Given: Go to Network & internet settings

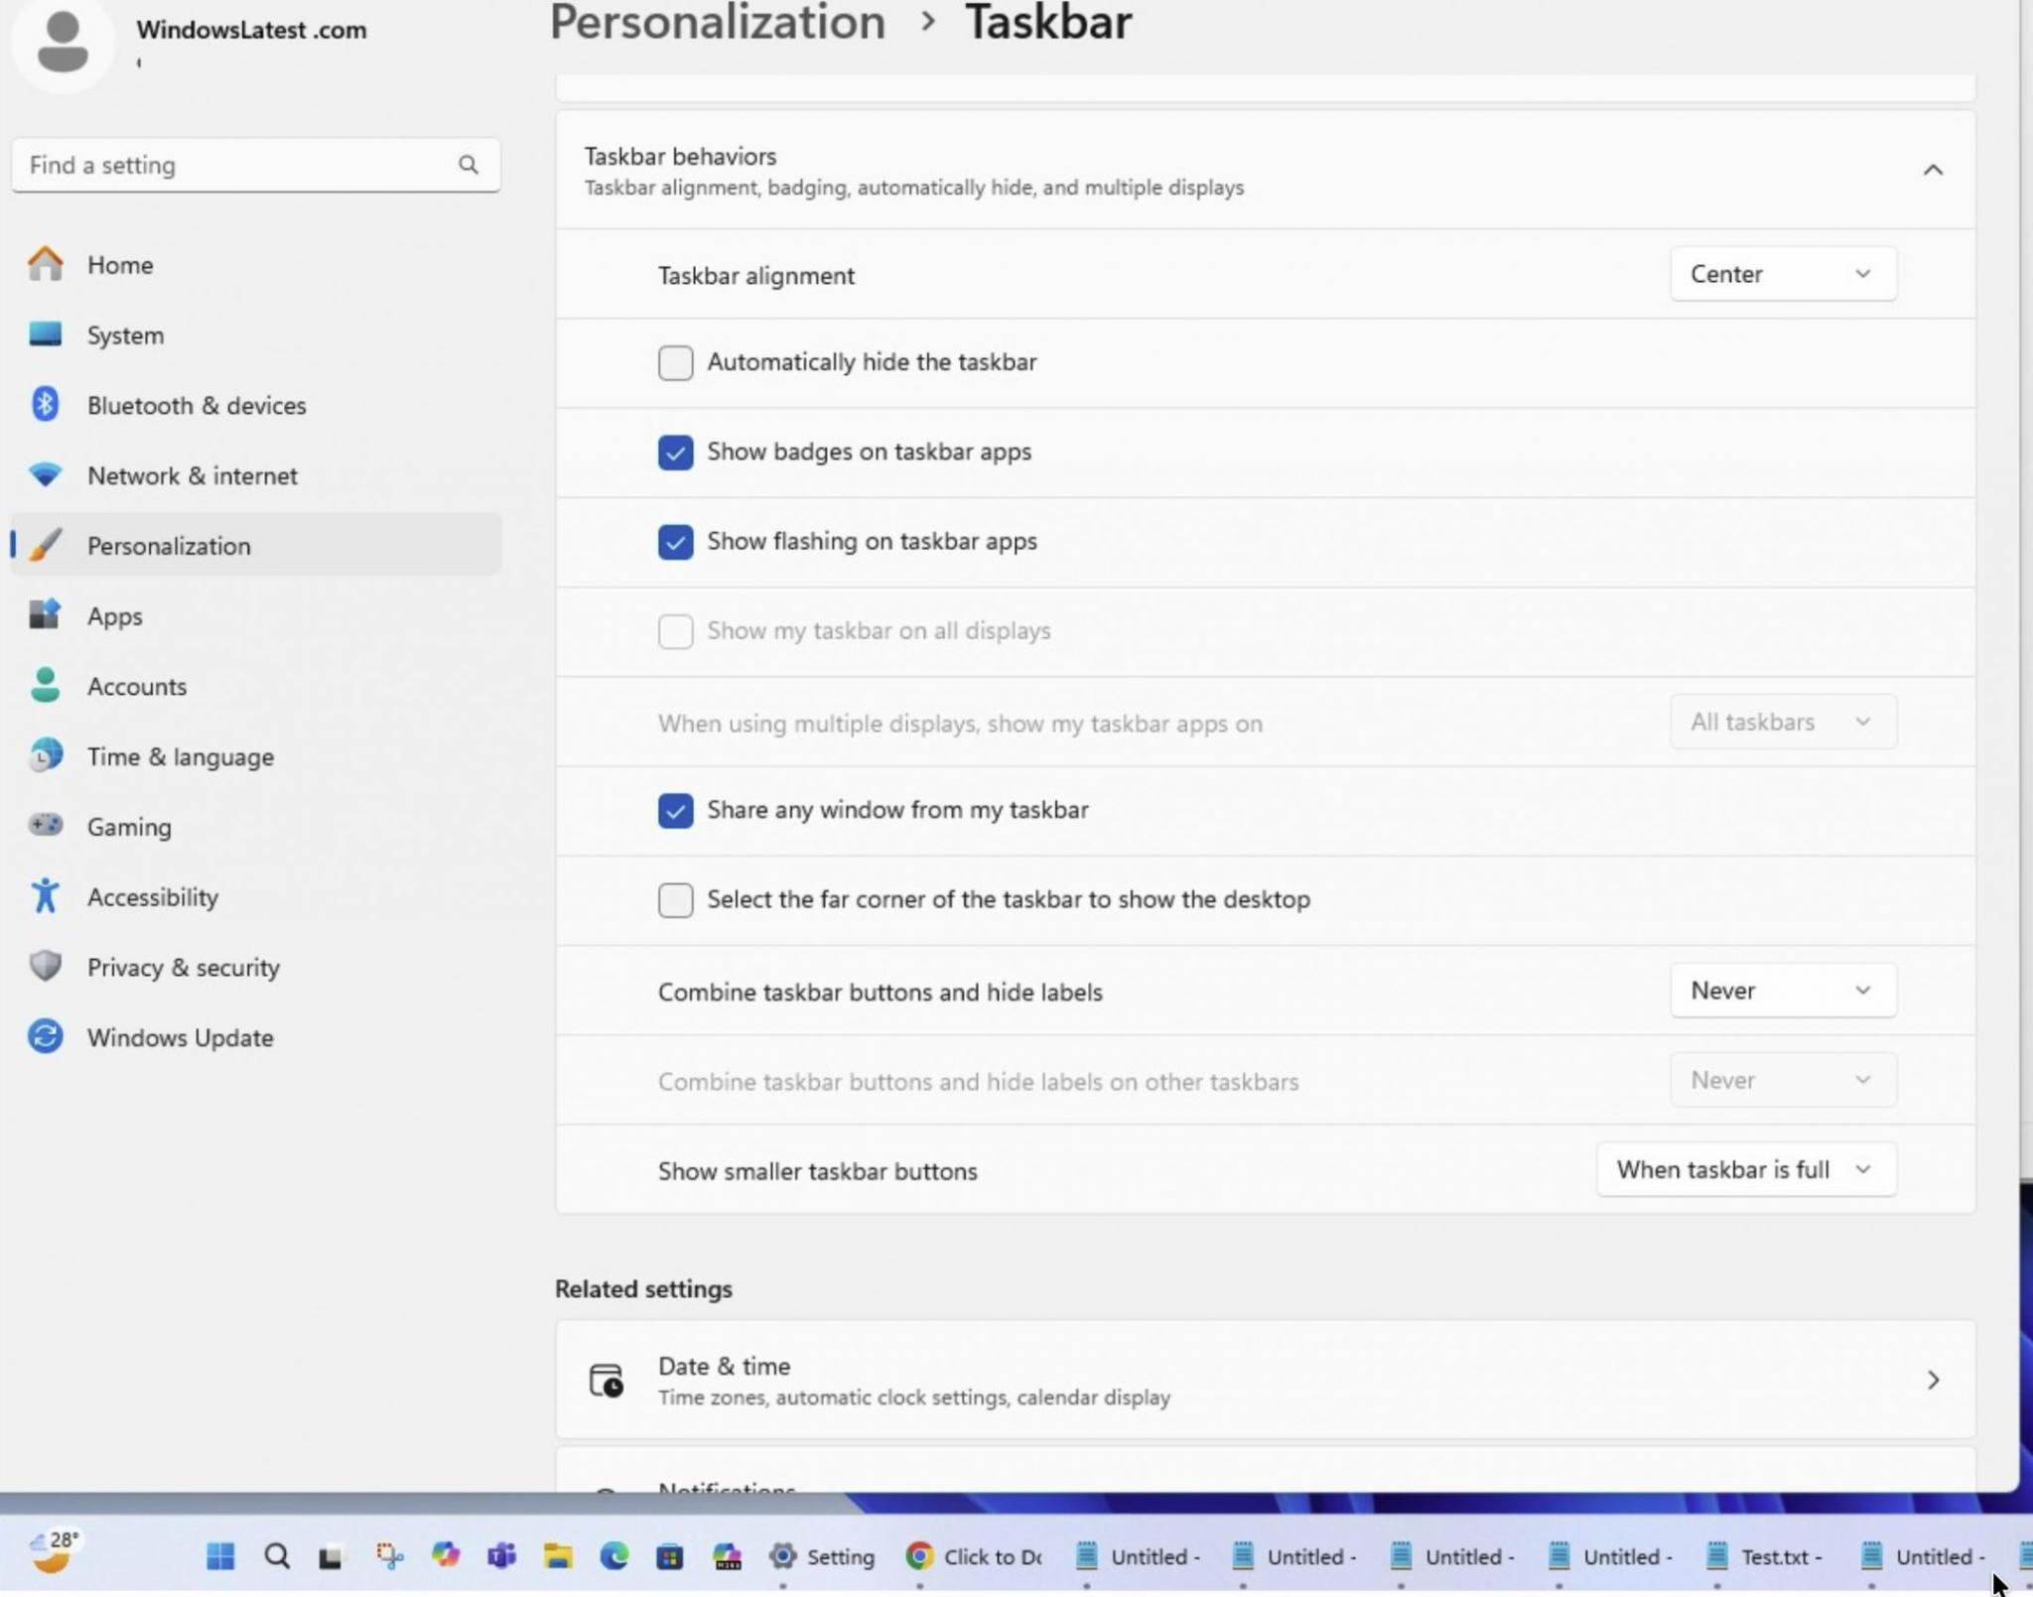Looking at the screenshot, I should click(192, 475).
